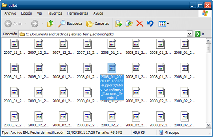
Task: Click folder icon inside address bar
Action: (22, 34)
